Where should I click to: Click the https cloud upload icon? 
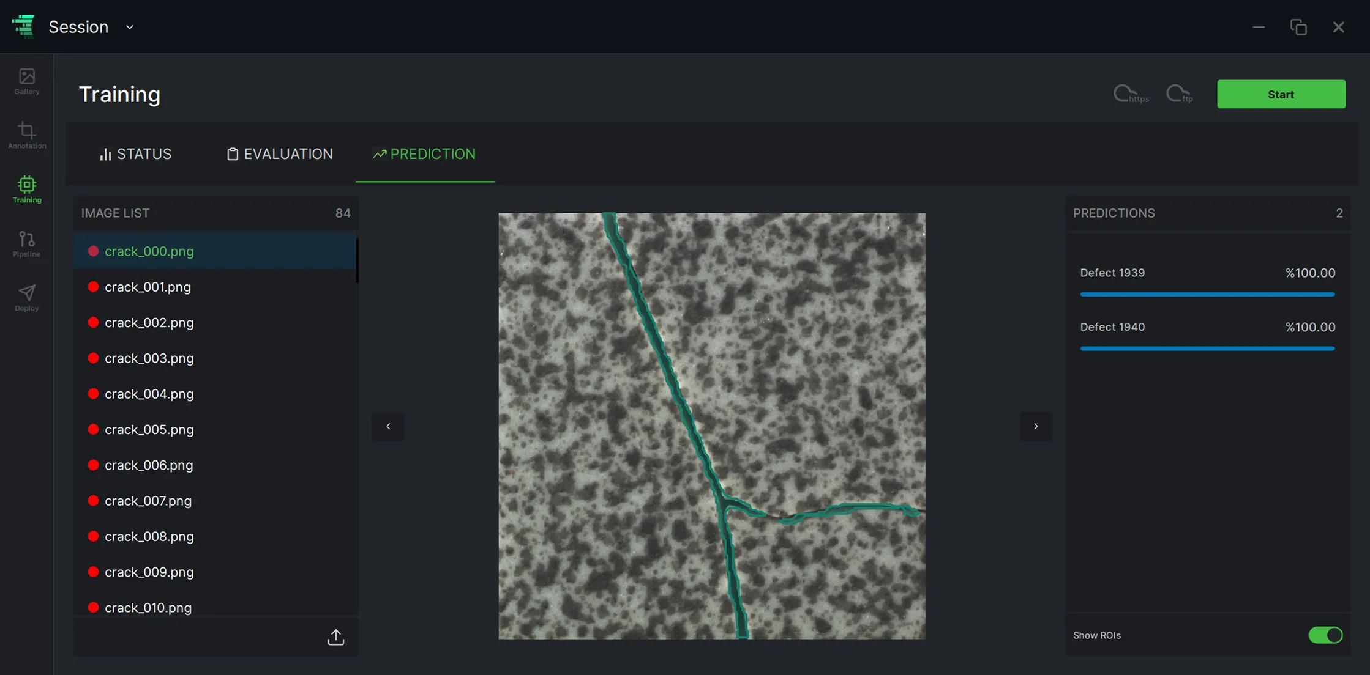[x=1130, y=94]
